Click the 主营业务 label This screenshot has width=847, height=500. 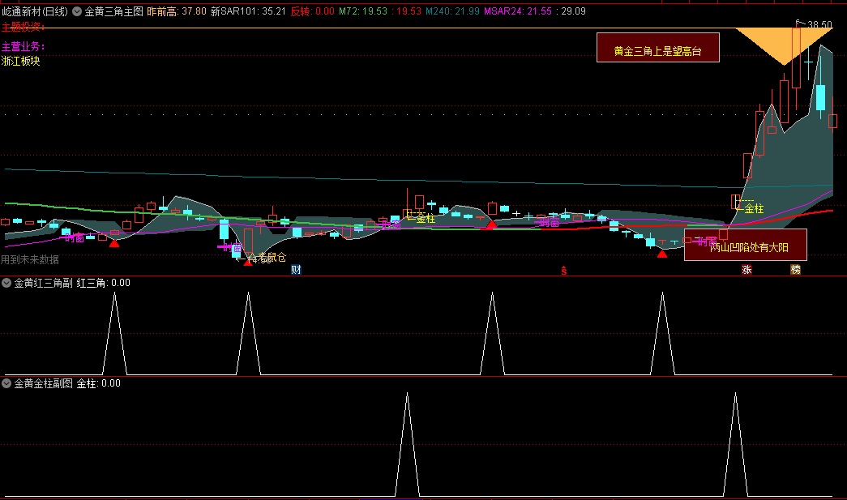click(x=24, y=46)
